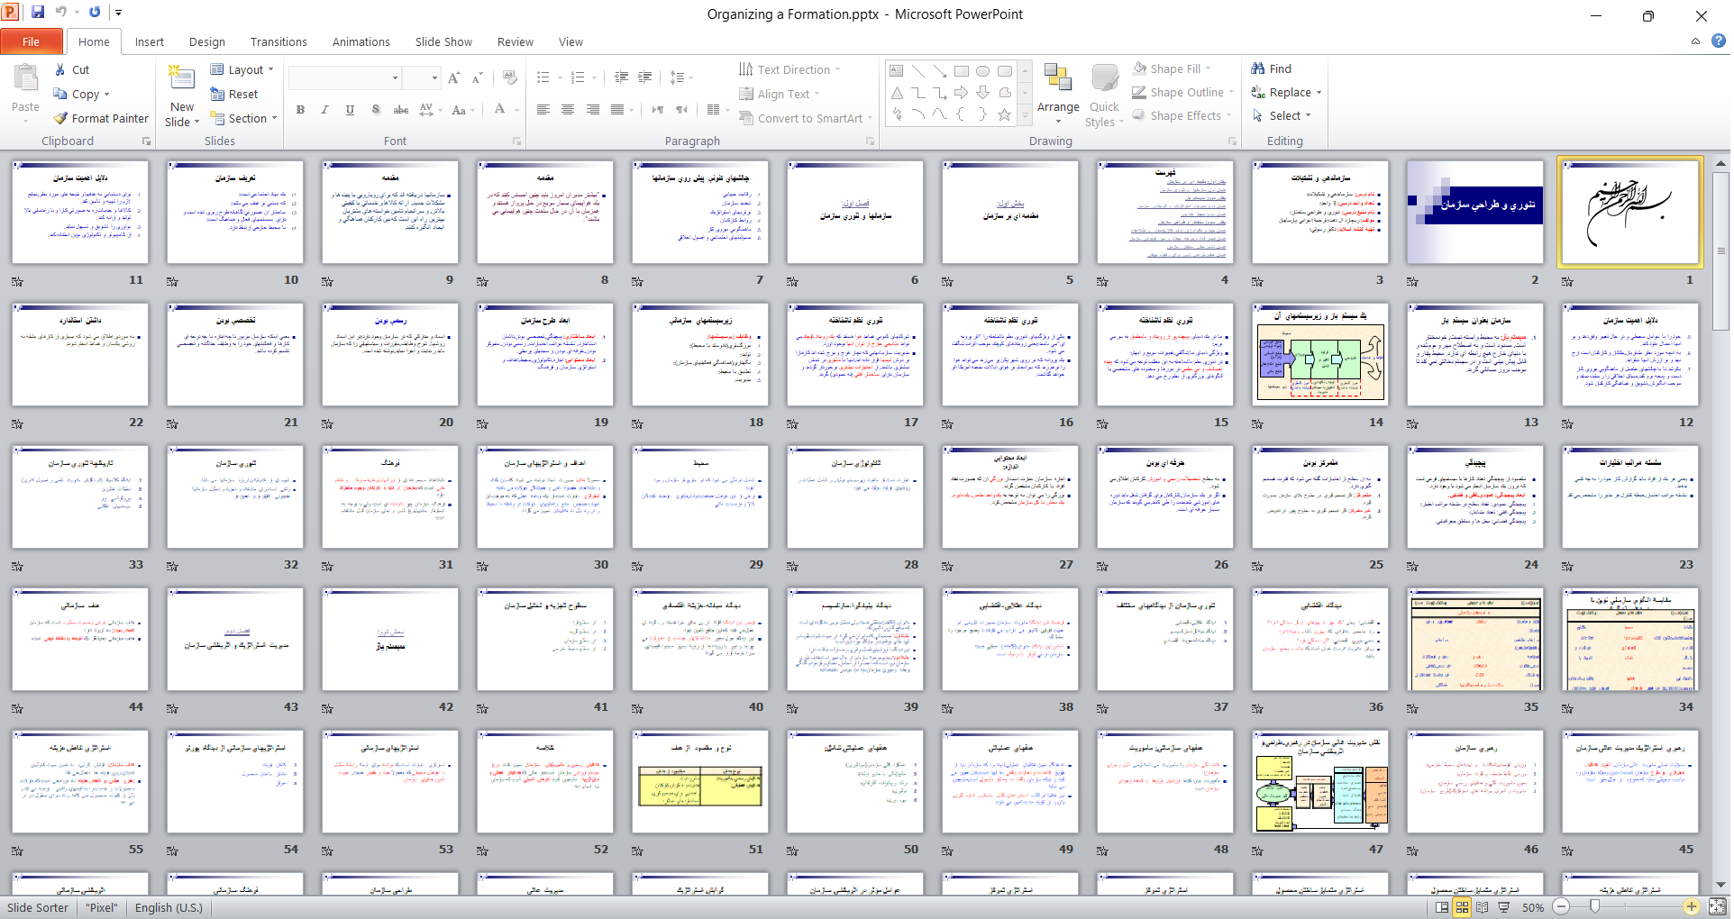Open the Text Direction dropdown
The height and width of the screenshot is (919, 1734).
[x=789, y=69]
